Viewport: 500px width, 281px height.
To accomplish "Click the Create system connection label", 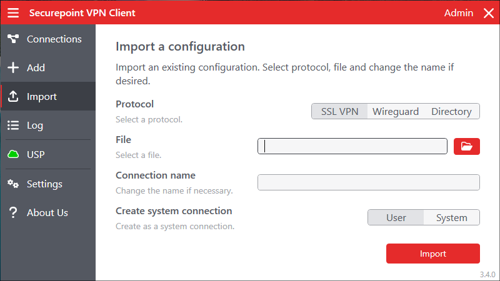I will tap(174, 211).
